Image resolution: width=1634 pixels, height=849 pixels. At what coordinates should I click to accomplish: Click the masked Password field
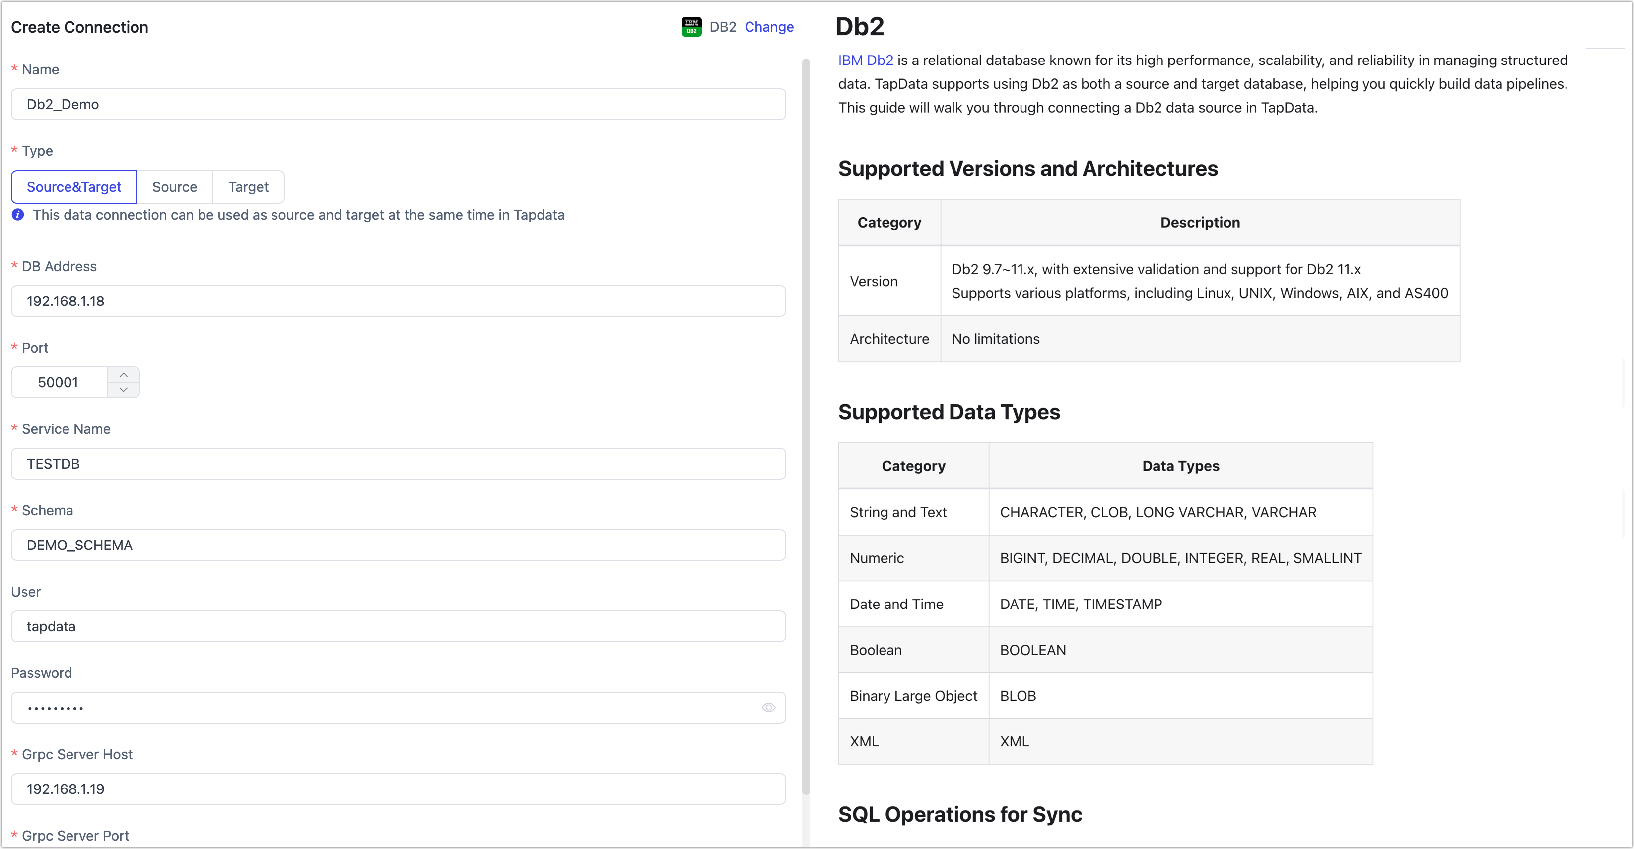click(381, 707)
